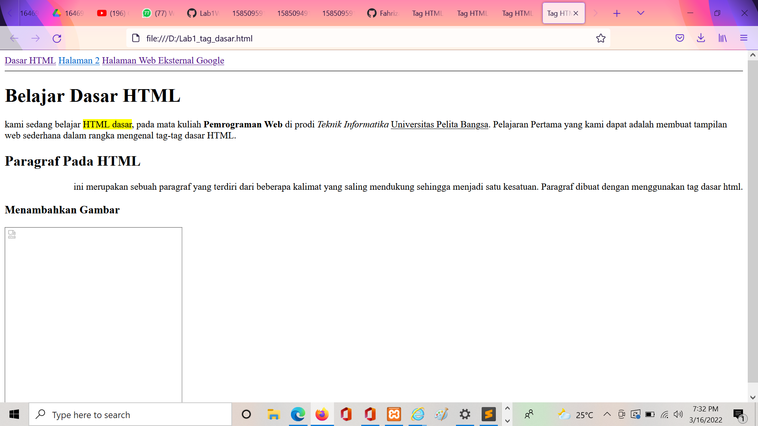Click the Dasar HTML link
This screenshot has width=758, height=426.
coord(30,60)
